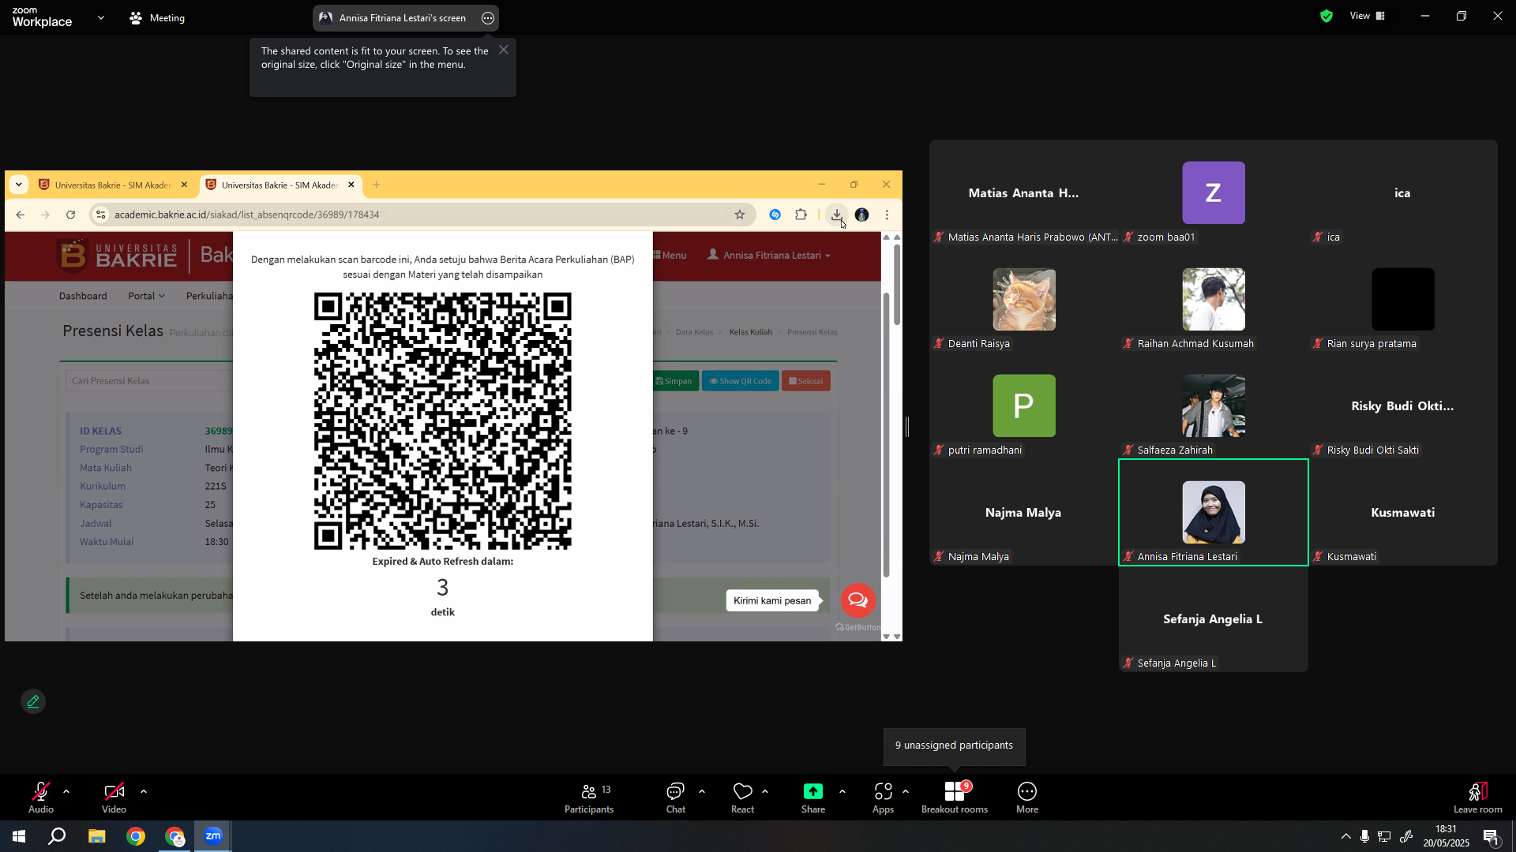Select Annisa Fitriana Lestari's video tile
This screenshot has width=1516, height=852.
[x=1214, y=513]
